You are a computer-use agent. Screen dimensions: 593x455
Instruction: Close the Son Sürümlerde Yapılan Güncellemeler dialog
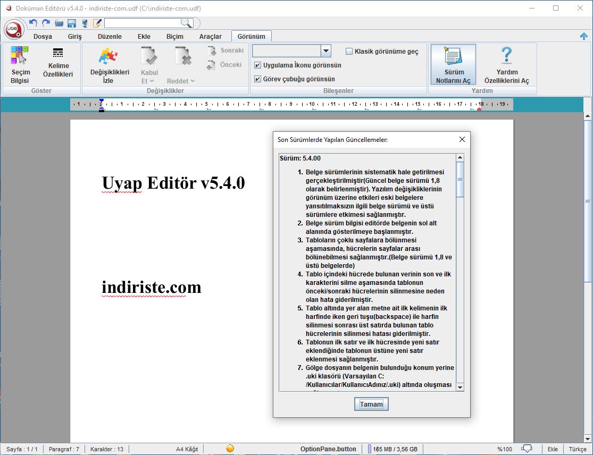pos(462,139)
